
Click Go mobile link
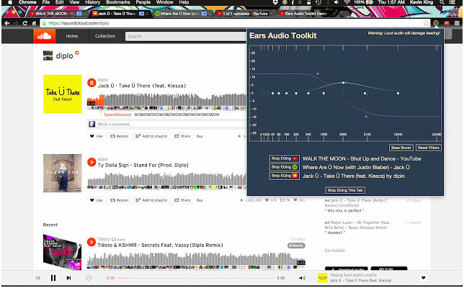click(x=335, y=250)
